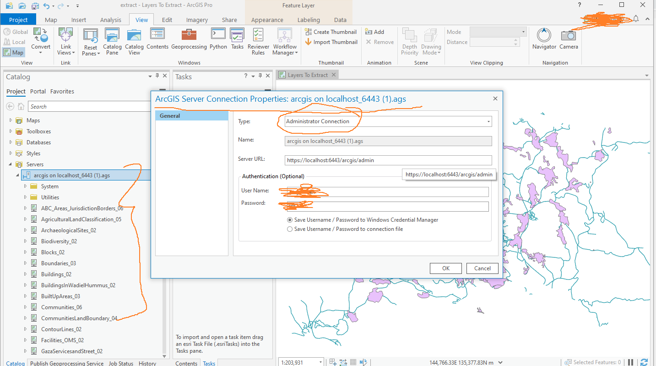Screen dimensions: 656x366
Task: Expand the Maps node in Catalog
Action: (11, 120)
